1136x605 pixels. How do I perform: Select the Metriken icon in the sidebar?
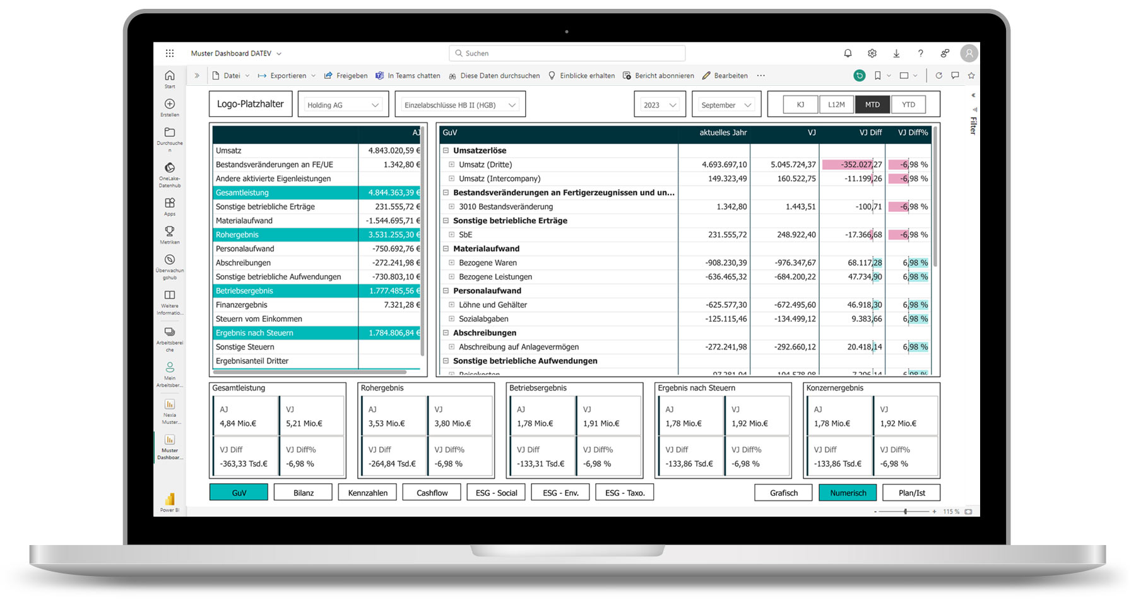point(169,231)
